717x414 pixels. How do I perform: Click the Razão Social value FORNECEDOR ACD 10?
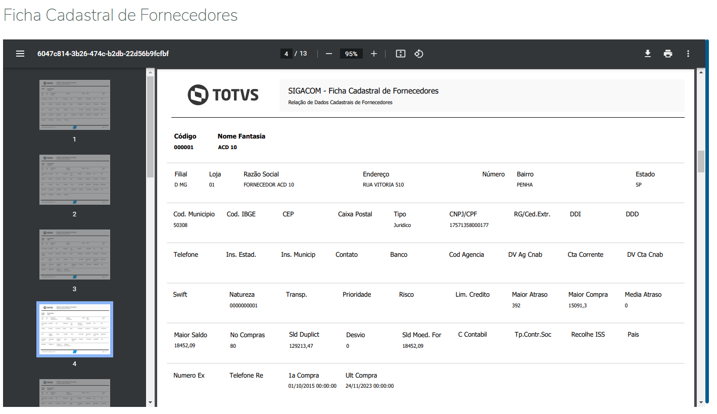click(269, 185)
